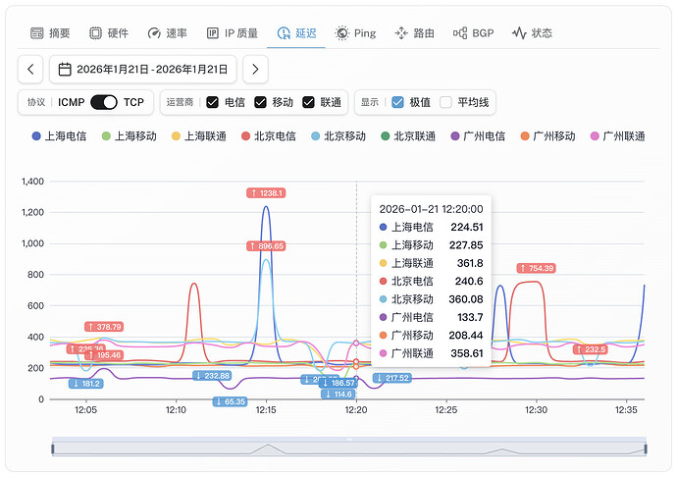Disable the 极值 extremes checkbox
The image size is (677, 477).
397,102
